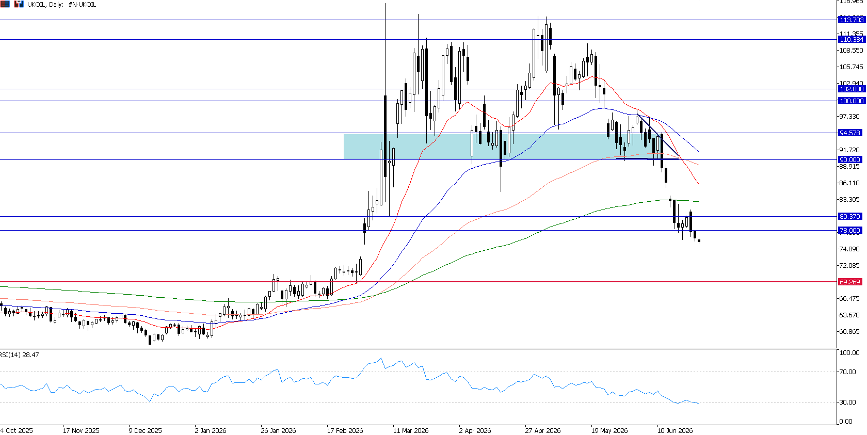Viewport: 867px width, 435px height.
Task: Click the 100.000 price level label
Action: (851, 101)
